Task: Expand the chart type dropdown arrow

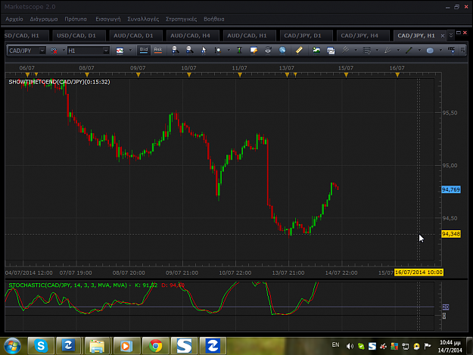Action: pyautogui.click(x=130, y=51)
